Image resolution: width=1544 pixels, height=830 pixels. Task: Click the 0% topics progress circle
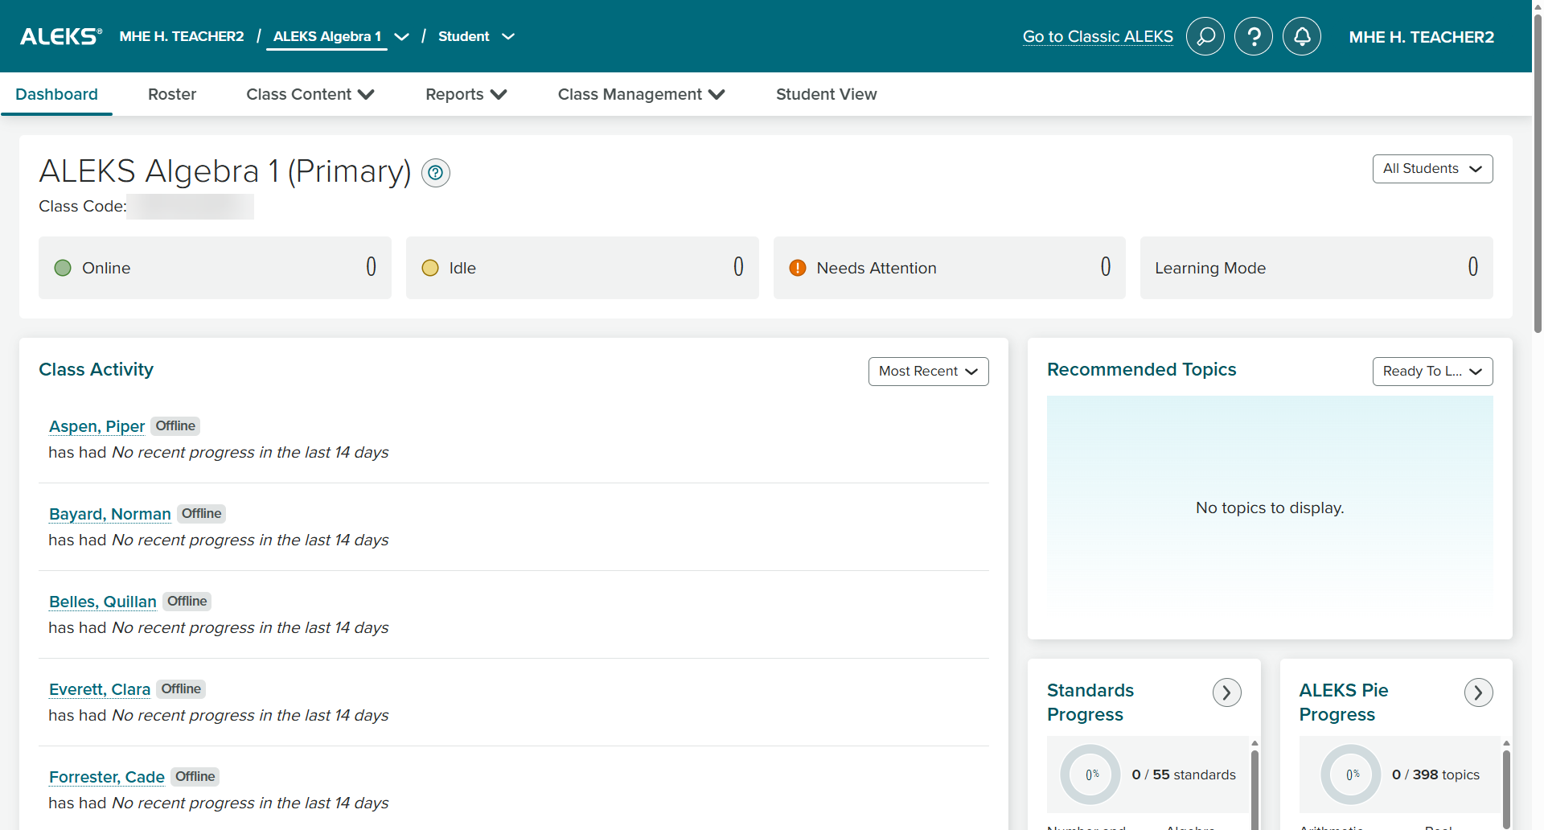[1351, 775]
